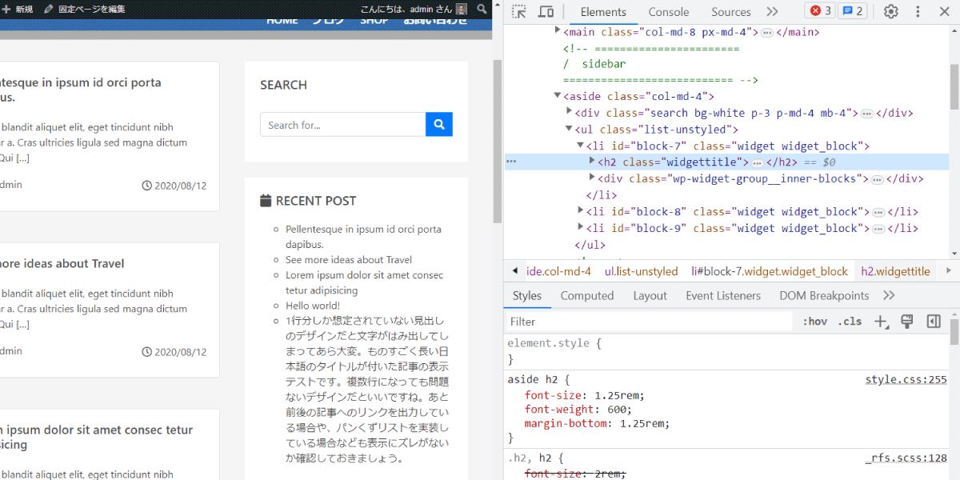Open the 2 issues counter badge

(x=853, y=11)
